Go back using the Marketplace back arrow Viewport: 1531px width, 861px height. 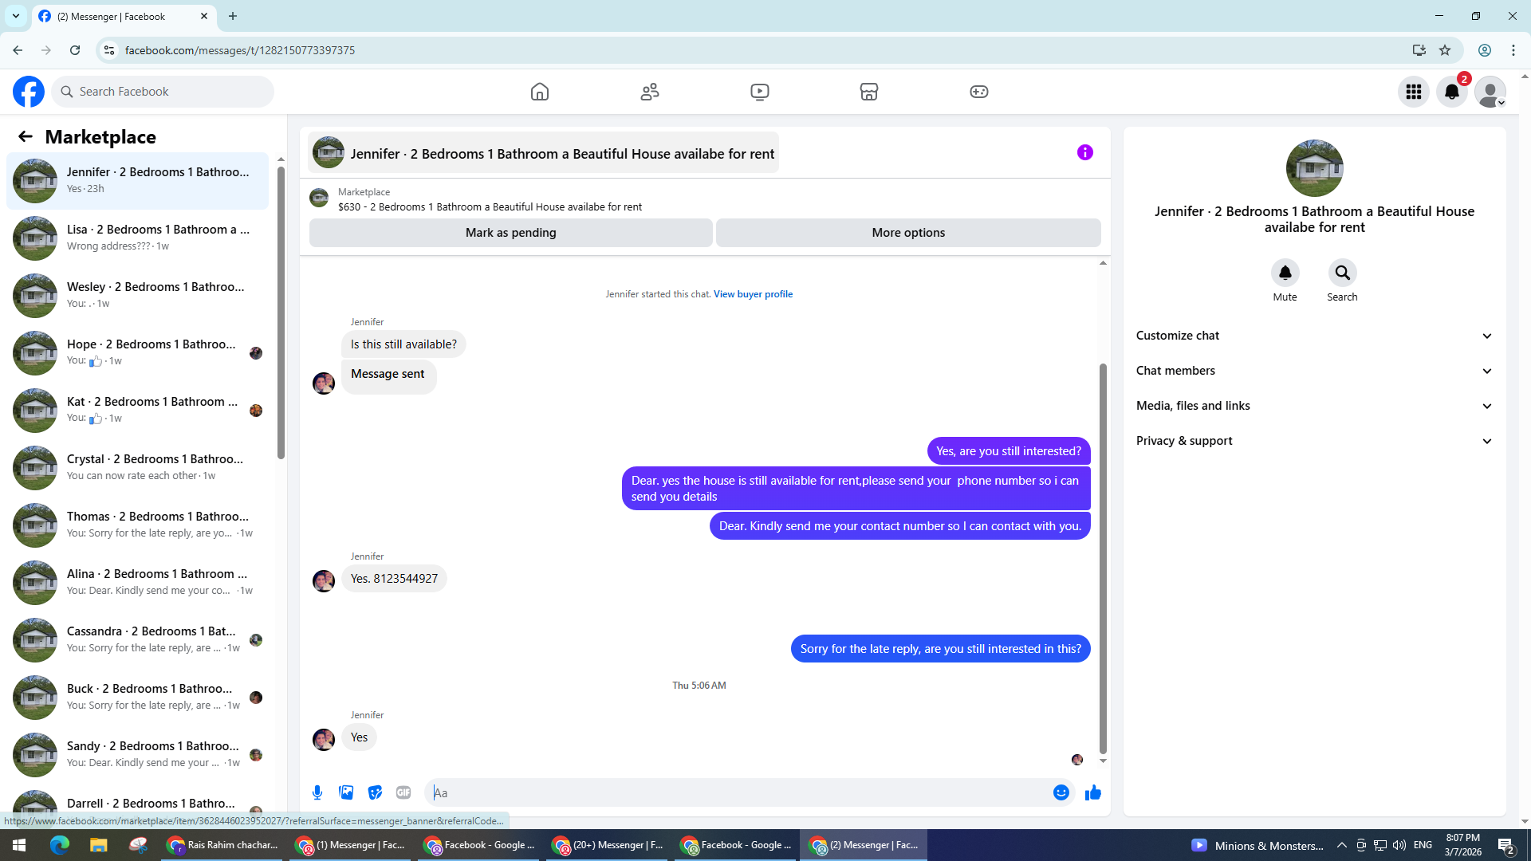[x=26, y=136]
